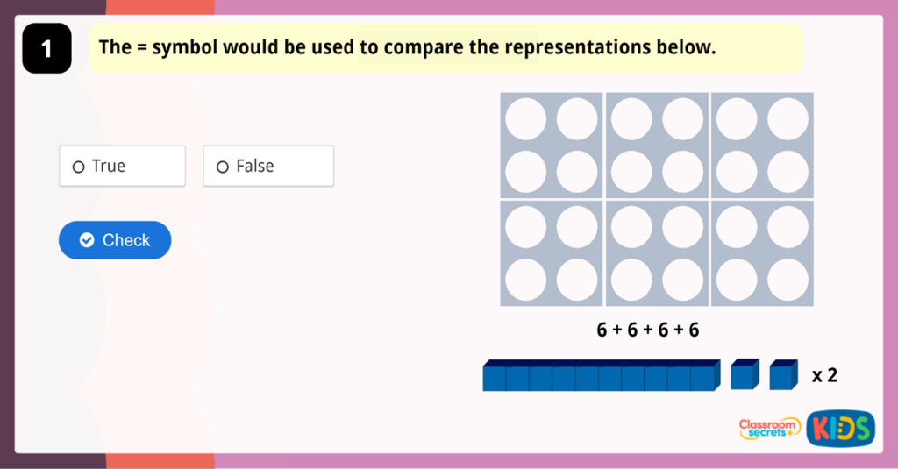Click the top-middle four-hole number tile

(657, 145)
